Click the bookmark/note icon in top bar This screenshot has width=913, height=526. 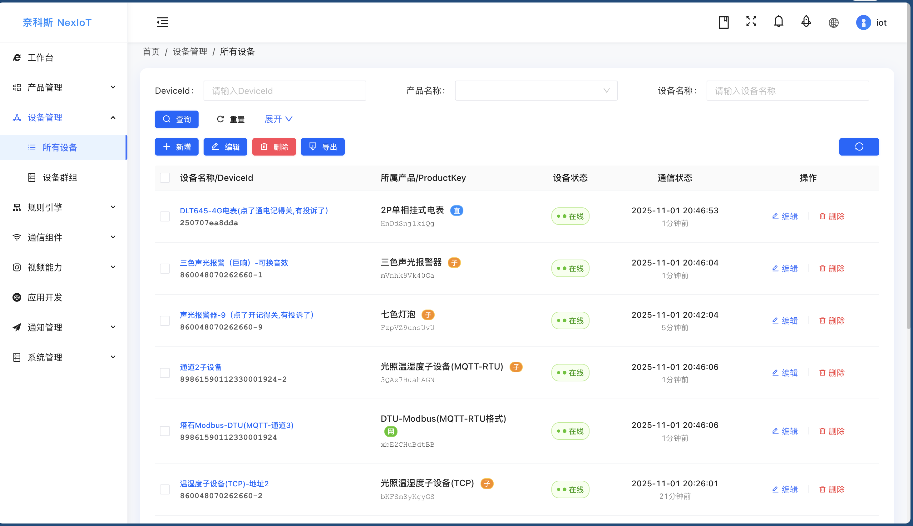click(724, 22)
